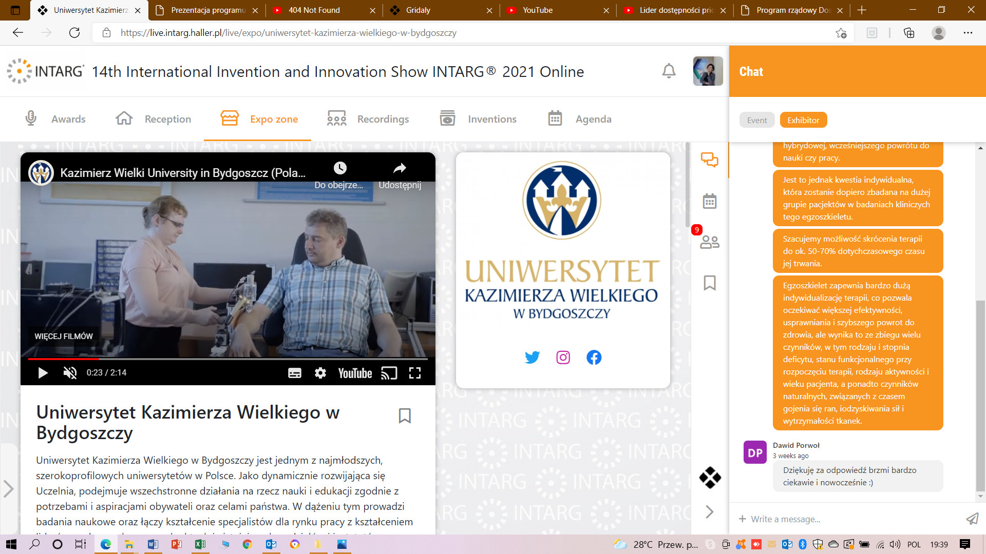
Task: Open the Recordings section
Action: tap(368, 119)
